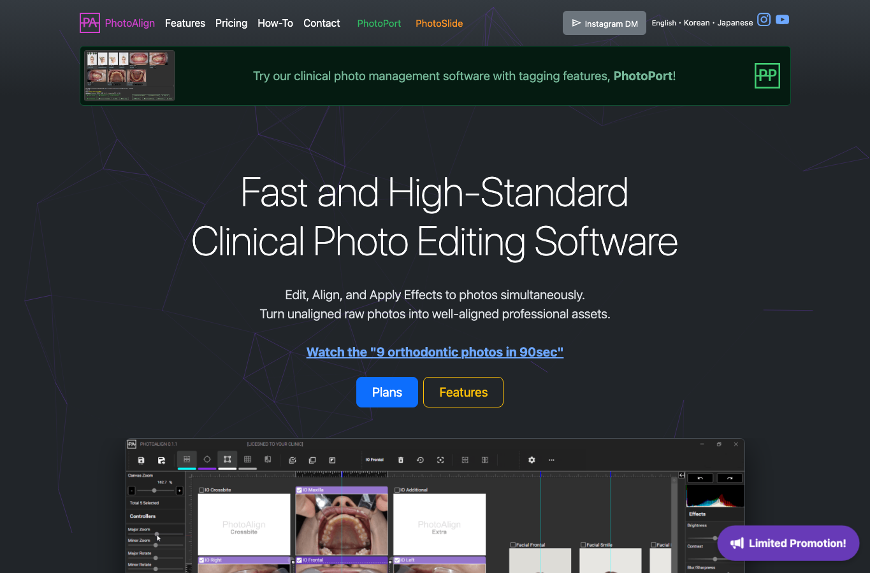
Task: Click the Major Rotate slider
Action: click(156, 558)
